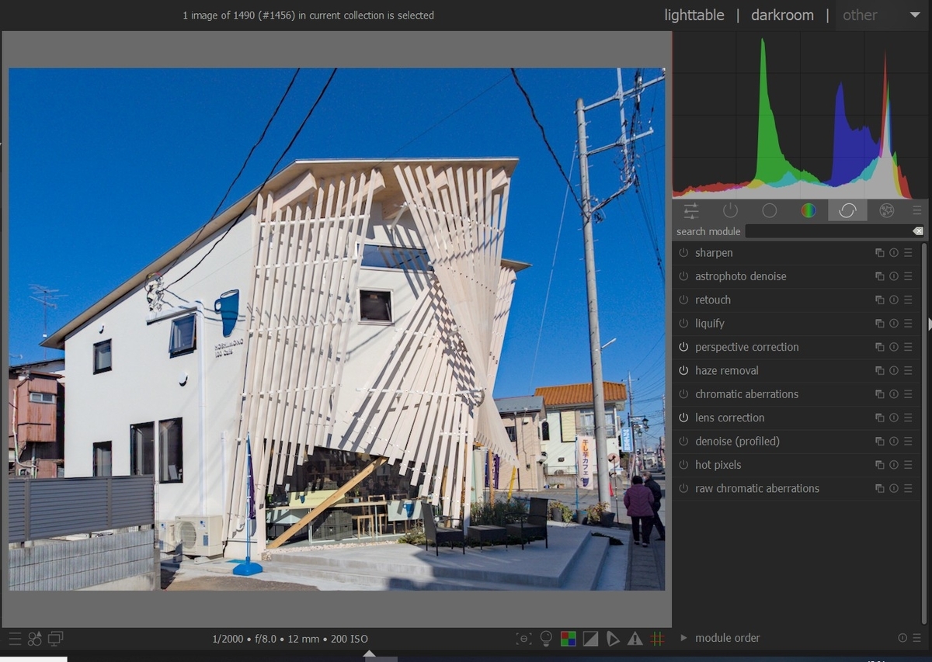The height and width of the screenshot is (662, 932).
Task: Open quick styles access icon
Action: point(35,639)
